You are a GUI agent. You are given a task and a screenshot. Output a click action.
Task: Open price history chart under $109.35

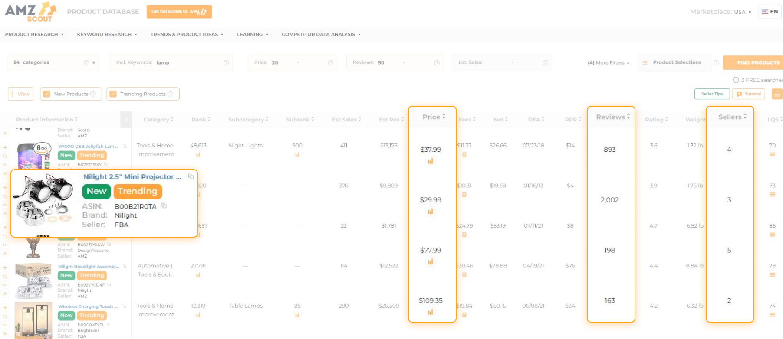click(431, 312)
